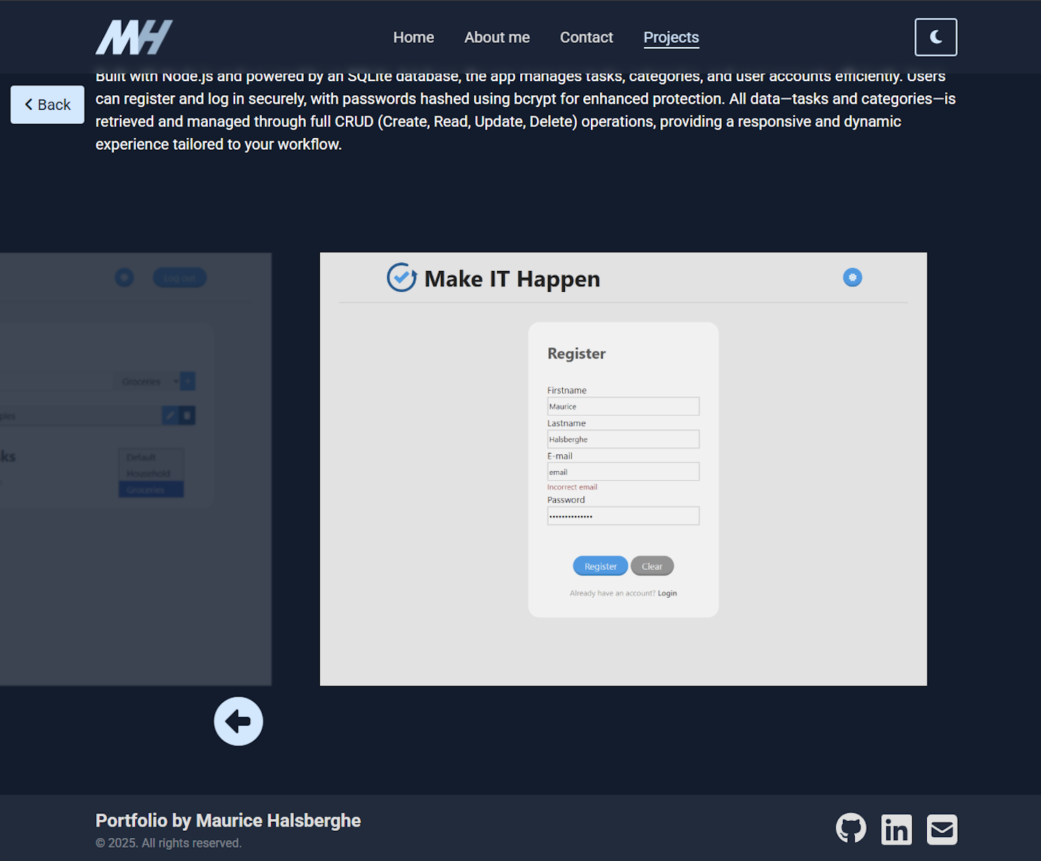Click the email envelope icon in the footer
Screen dimensions: 1041x861
click(x=942, y=829)
